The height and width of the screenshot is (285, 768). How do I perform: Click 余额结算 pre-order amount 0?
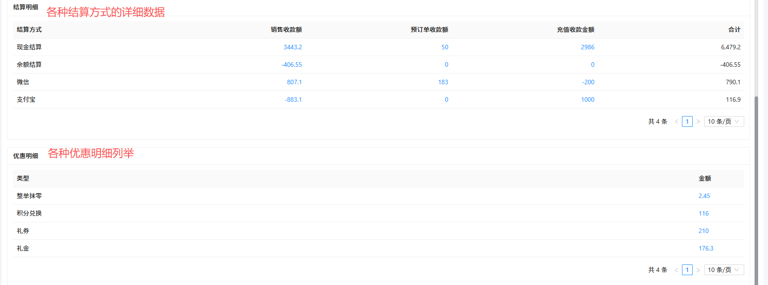click(x=446, y=65)
